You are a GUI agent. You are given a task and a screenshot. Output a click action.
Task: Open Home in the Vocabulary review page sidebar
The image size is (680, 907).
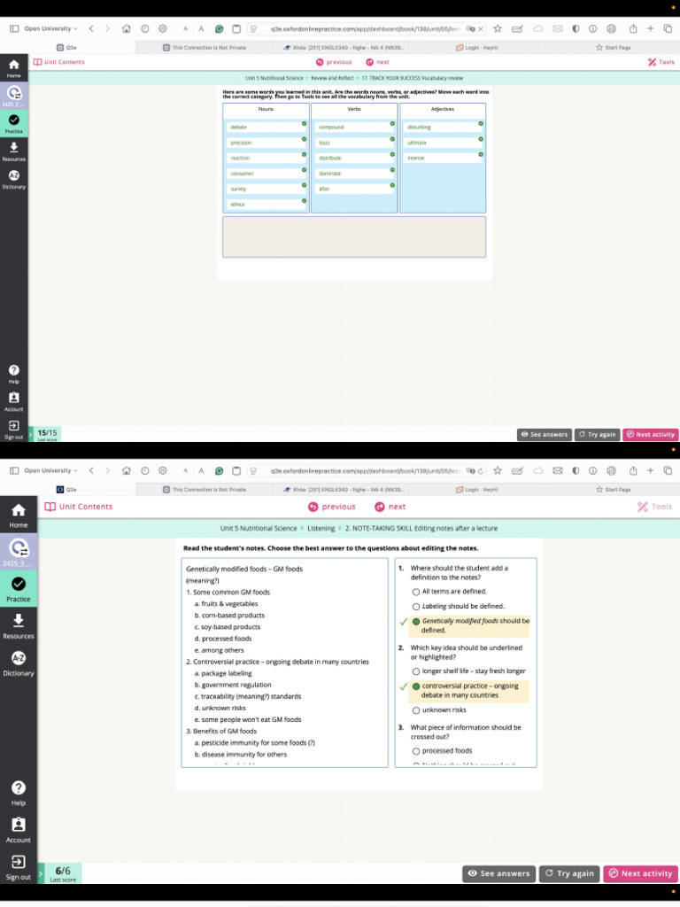tap(14, 67)
